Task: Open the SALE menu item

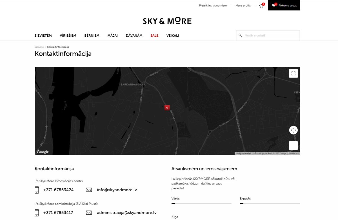Action: tap(154, 36)
